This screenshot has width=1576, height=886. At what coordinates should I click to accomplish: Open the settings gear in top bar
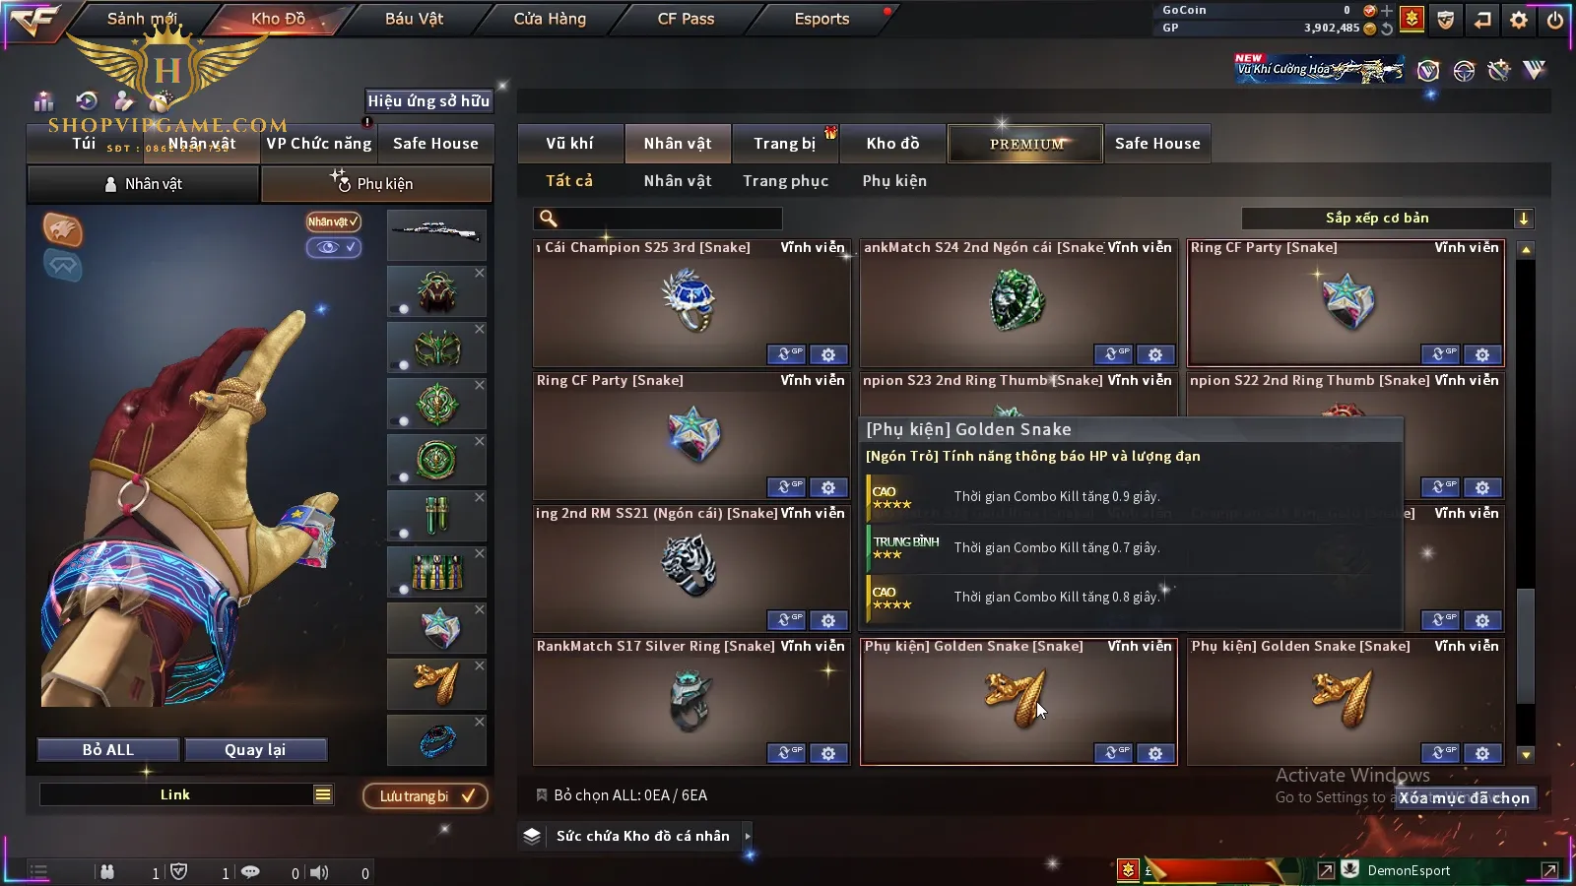click(x=1519, y=20)
